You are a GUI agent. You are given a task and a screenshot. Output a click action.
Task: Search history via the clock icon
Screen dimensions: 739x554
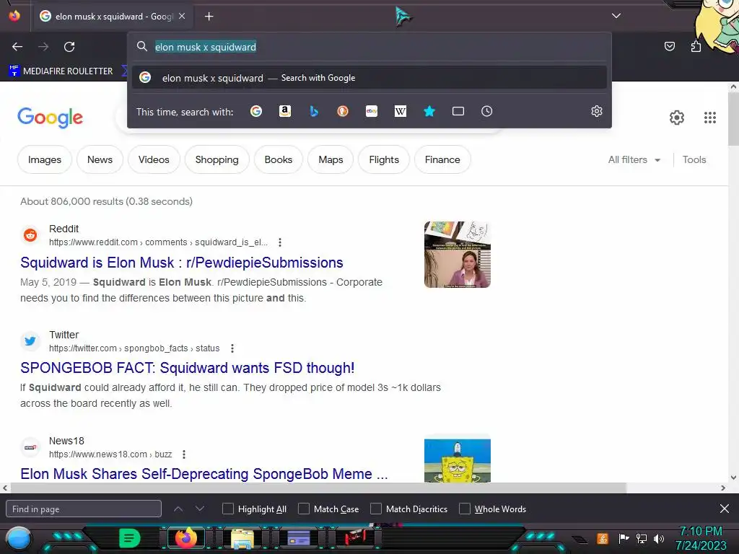coord(487,111)
